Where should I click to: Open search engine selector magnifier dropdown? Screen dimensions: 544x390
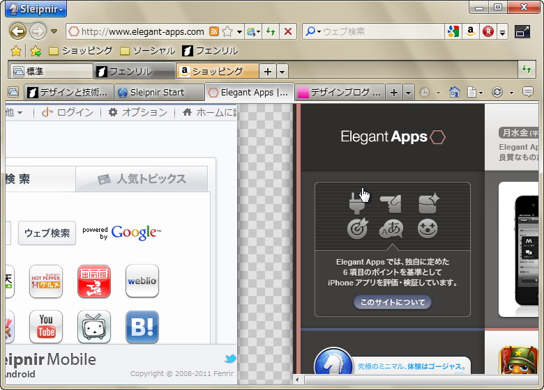click(313, 31)
